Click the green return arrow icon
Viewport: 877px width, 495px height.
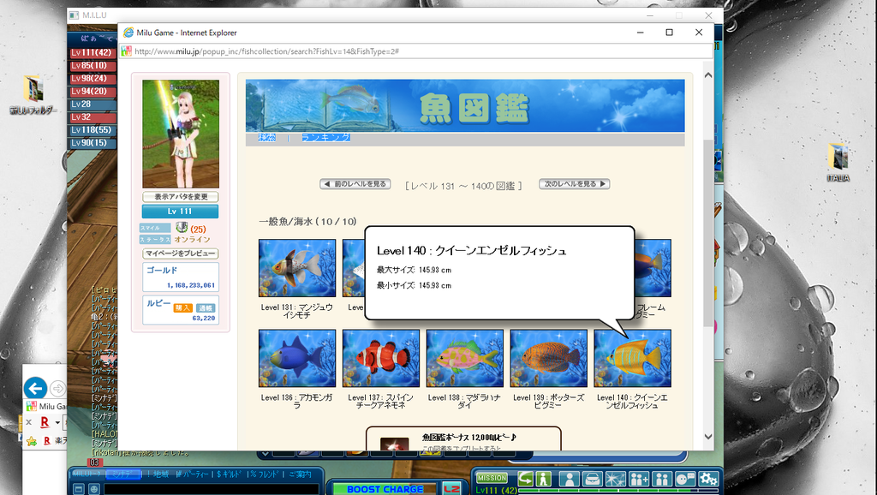point(526,479)
